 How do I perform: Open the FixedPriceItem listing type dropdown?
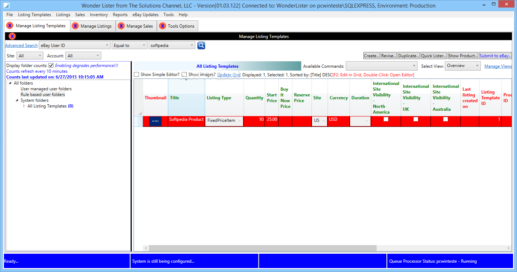point(224,121)
